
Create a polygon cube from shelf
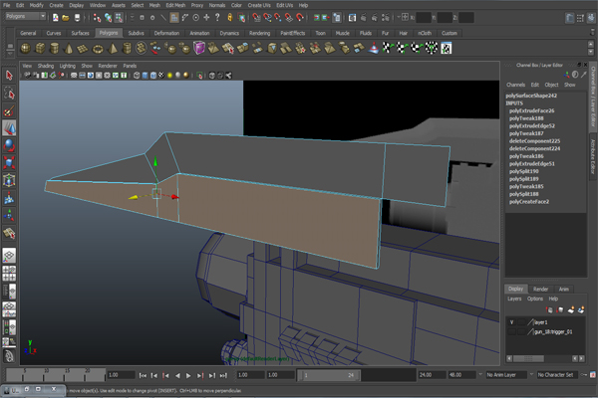[x=40, y=49]
